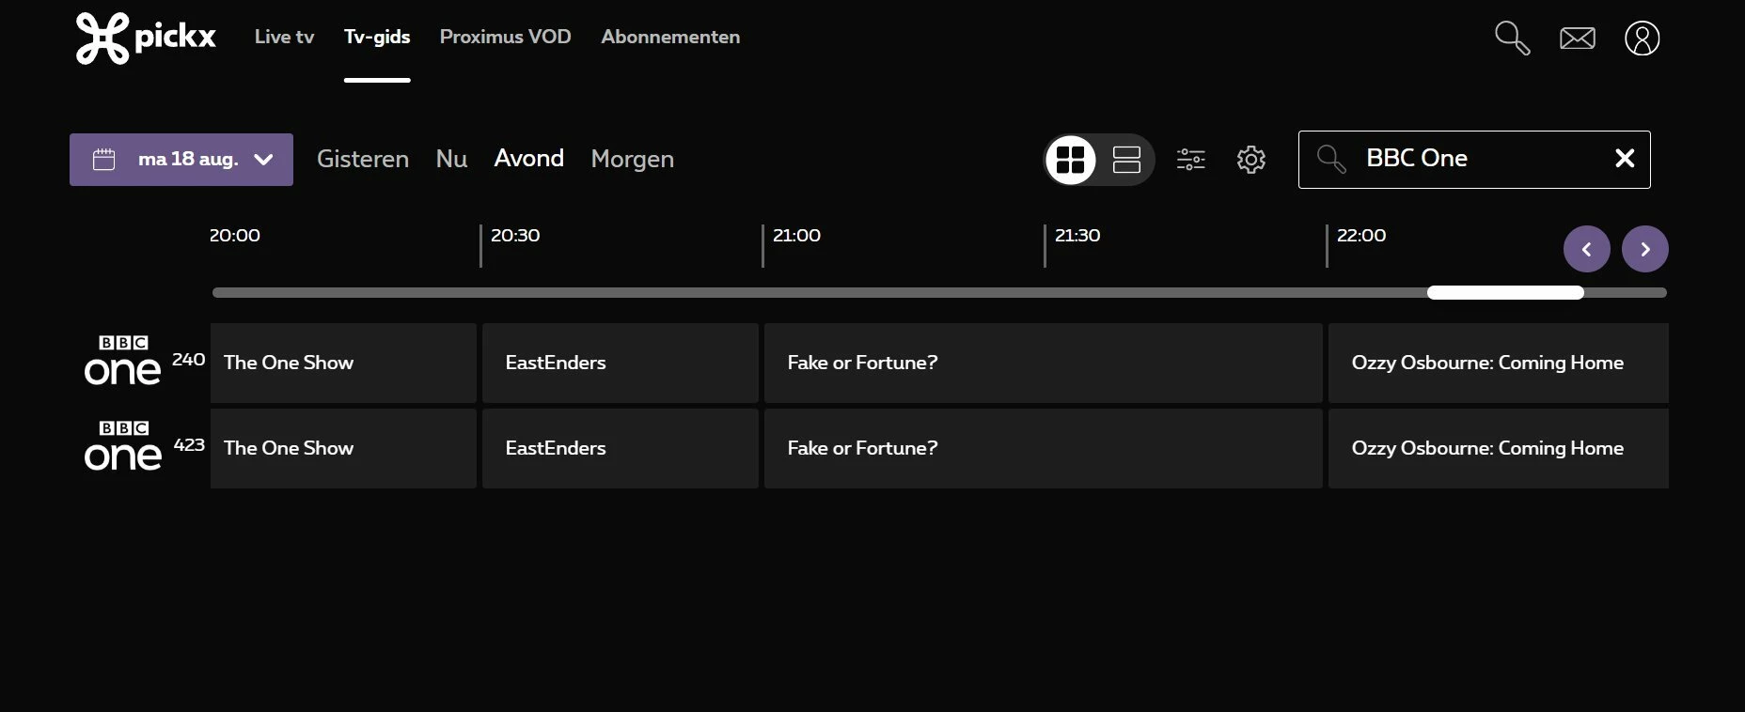Clear the BBC One search text
The height and width of the screenshot is (712, 1745).
pos(1624,159)
